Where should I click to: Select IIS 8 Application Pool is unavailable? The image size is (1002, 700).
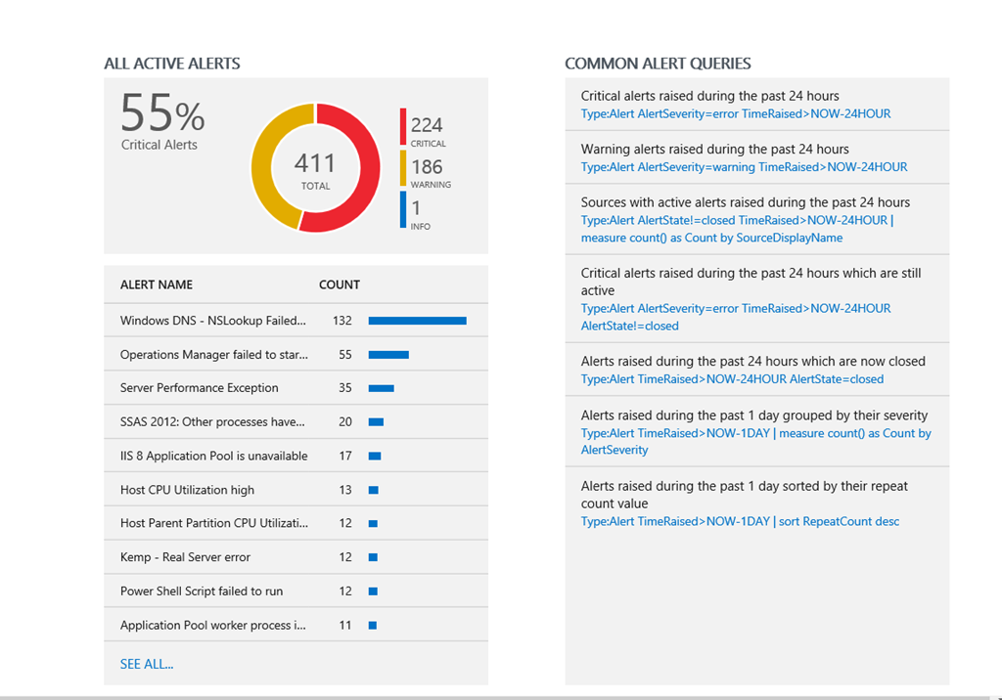[x=213, y=456]
